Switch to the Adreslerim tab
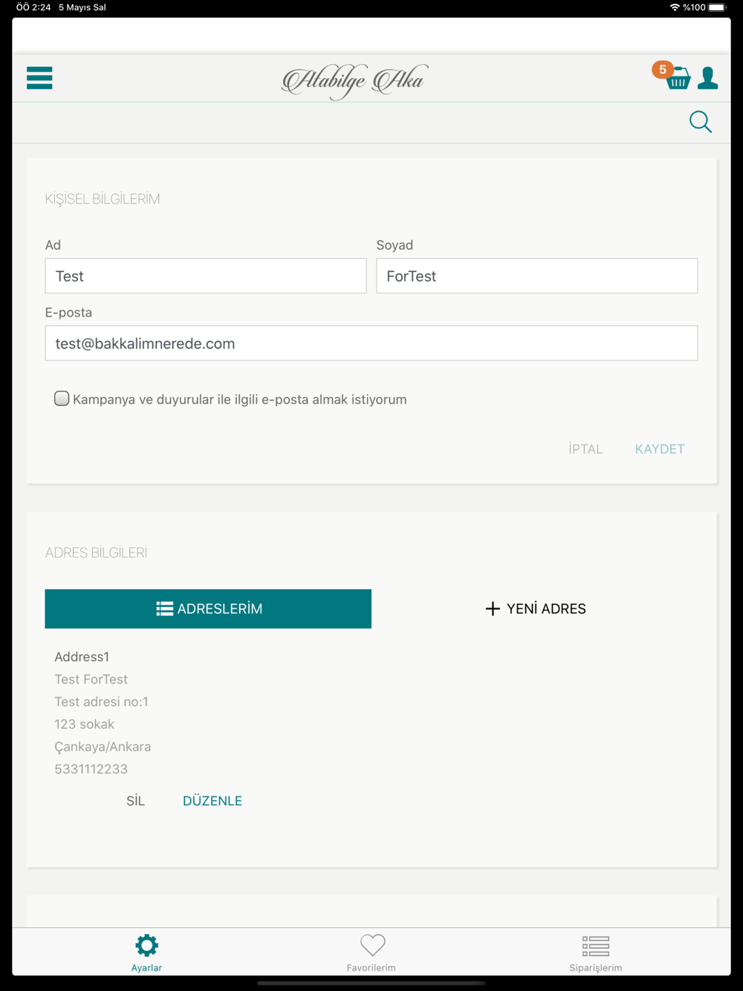Viewport: 743px width, 991px height. click(208, 609)
